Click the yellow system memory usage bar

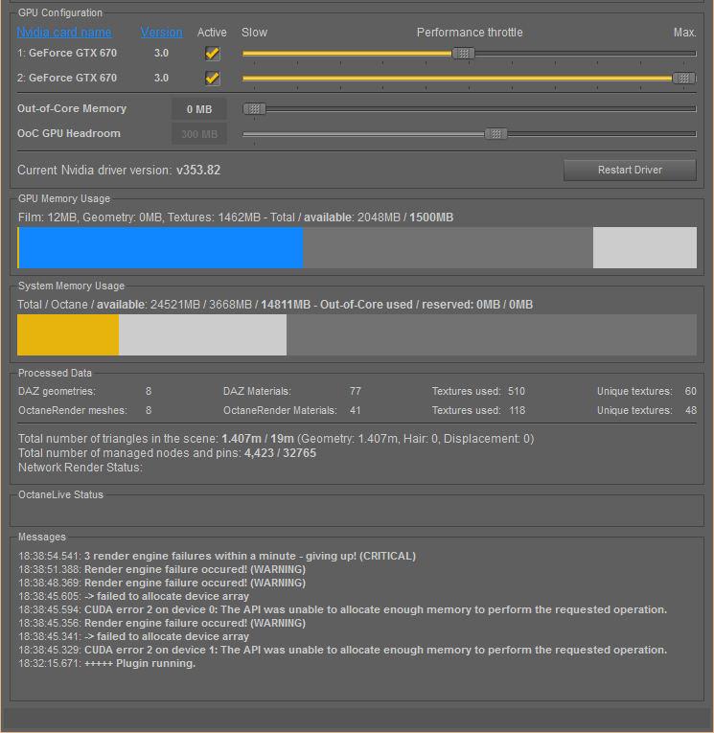pyautogui.click(x=68, y=334)
